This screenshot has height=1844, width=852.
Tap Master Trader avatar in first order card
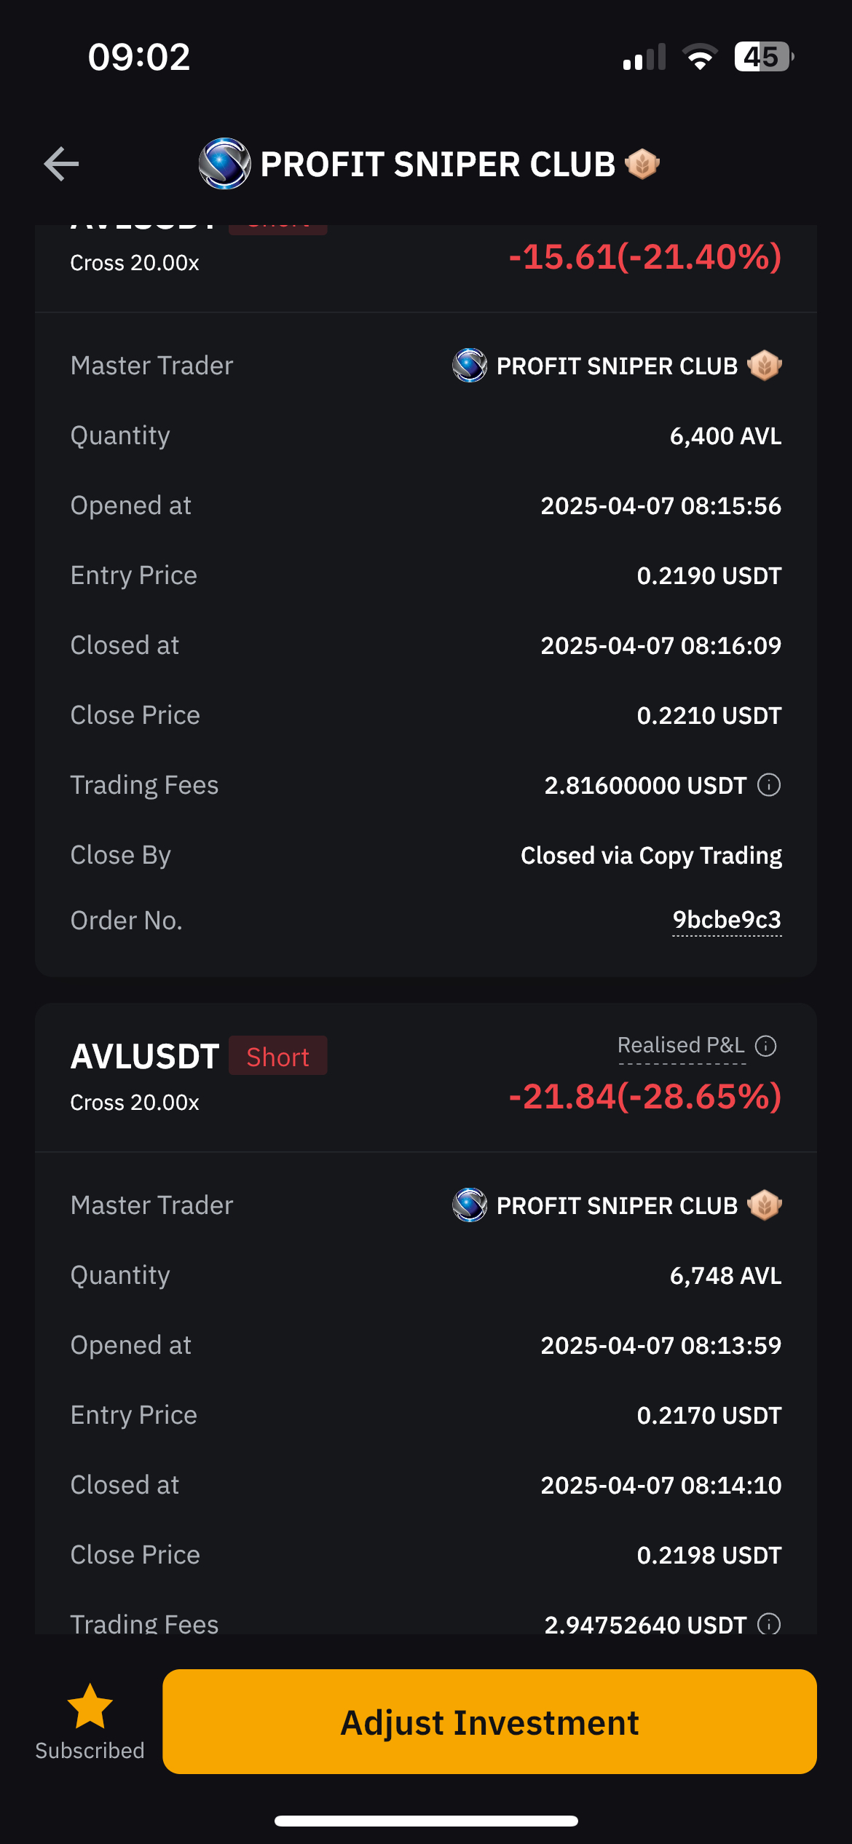click(x=470, y=366)
